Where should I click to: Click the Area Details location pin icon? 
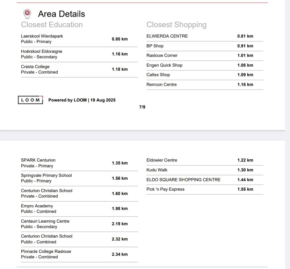(27, 14)
